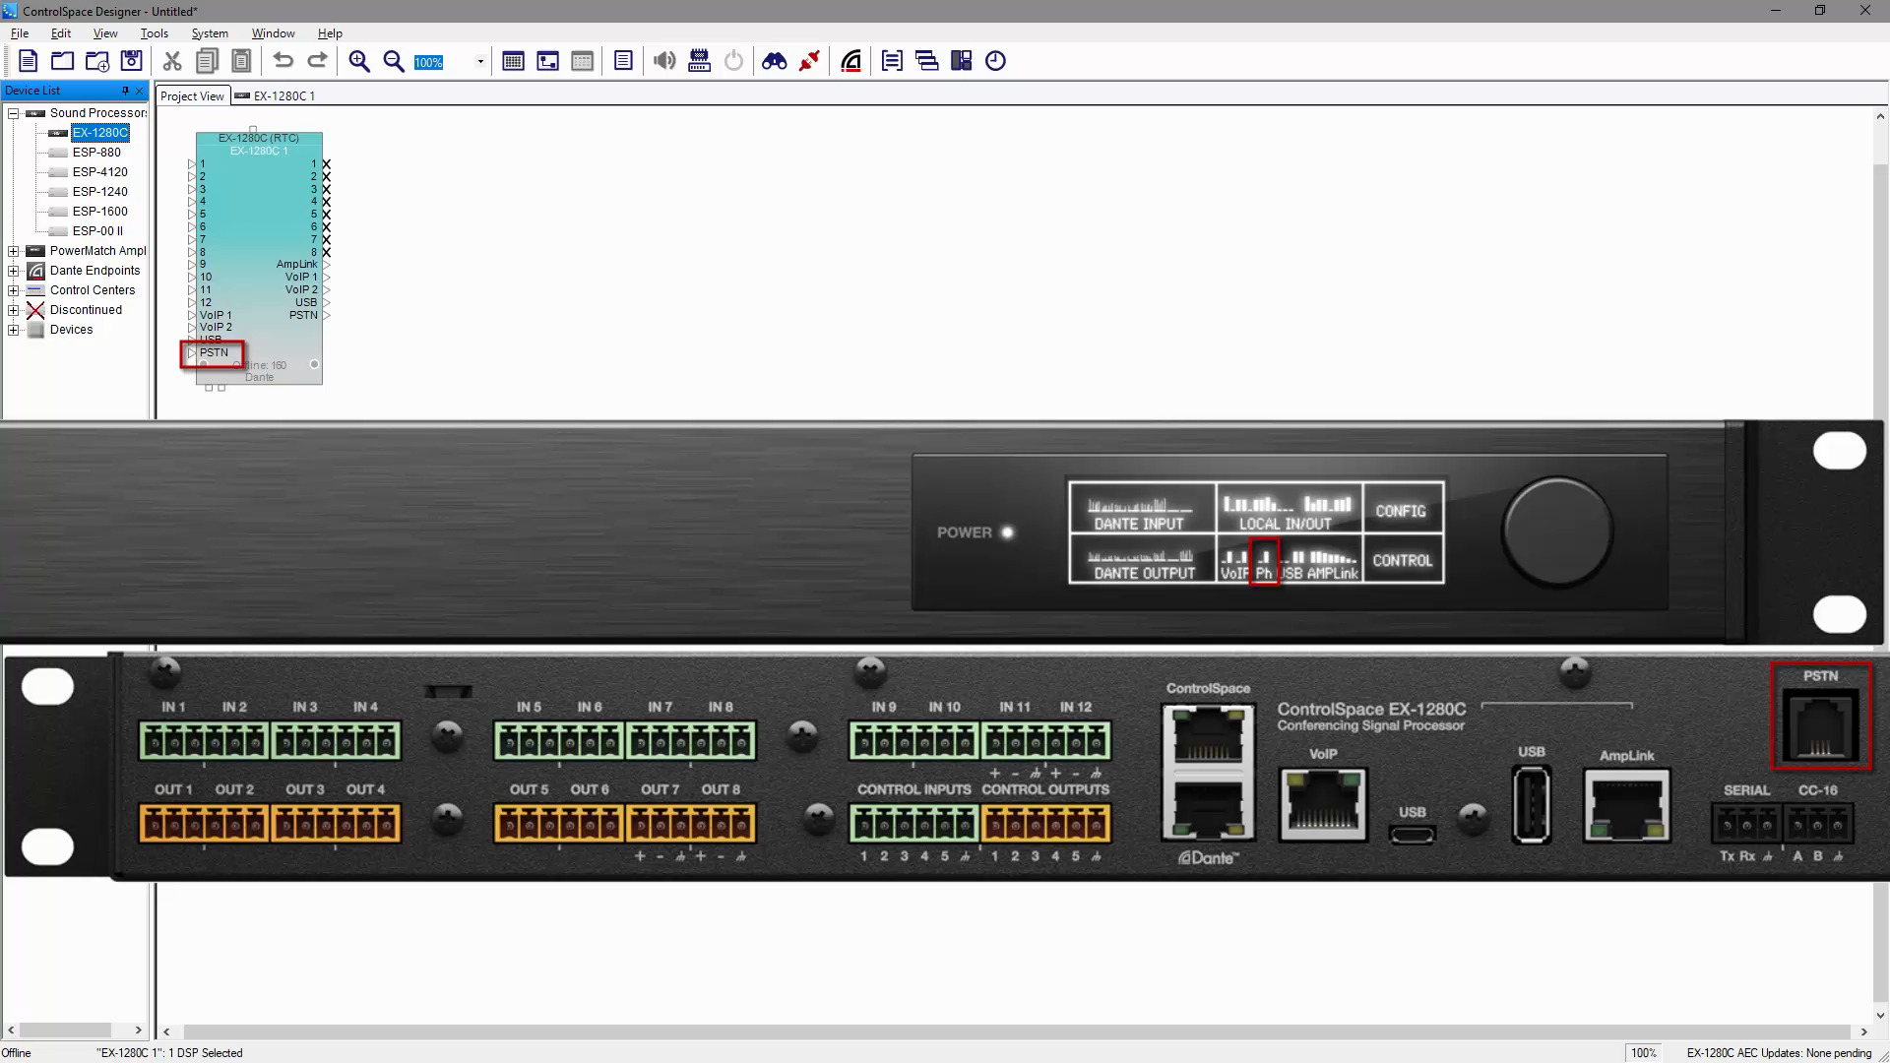Click the stacked windows toolbar icon
This screenshot has height=1063, width=1890.
[x=926, y=61]
